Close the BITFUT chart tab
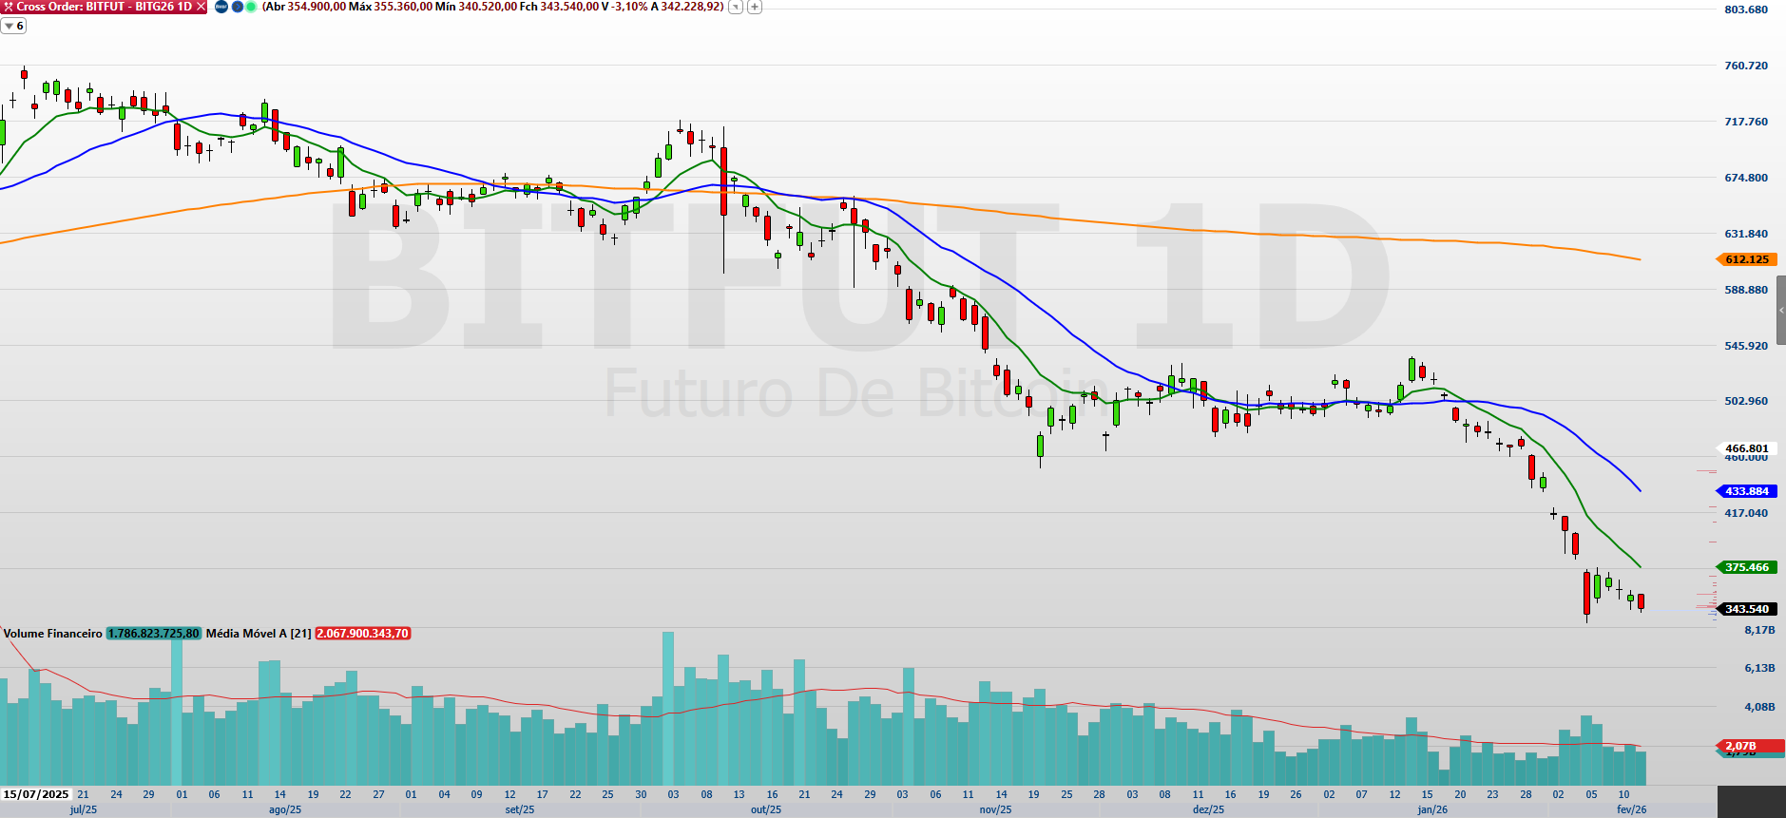Screen dimensions: 1786x818 [x=201, y=7]
